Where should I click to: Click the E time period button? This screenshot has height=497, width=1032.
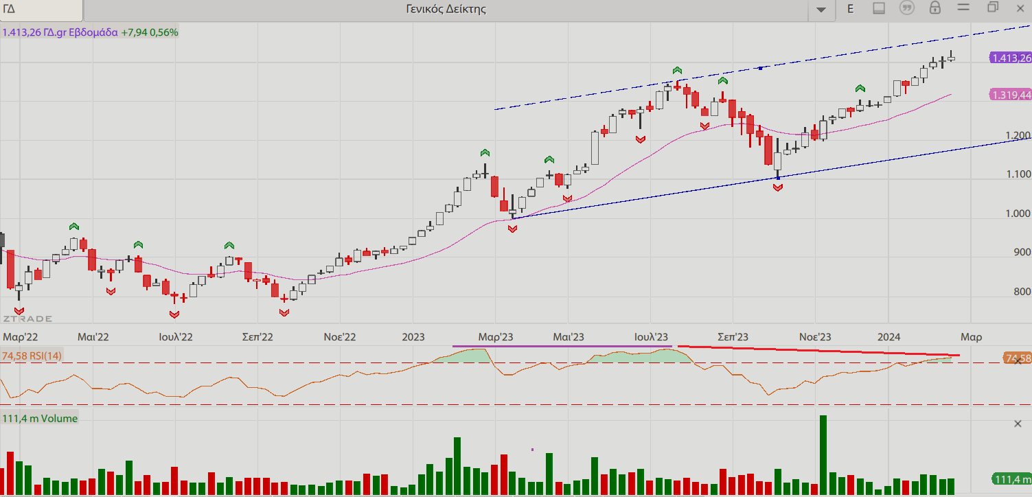click(851, 9)
